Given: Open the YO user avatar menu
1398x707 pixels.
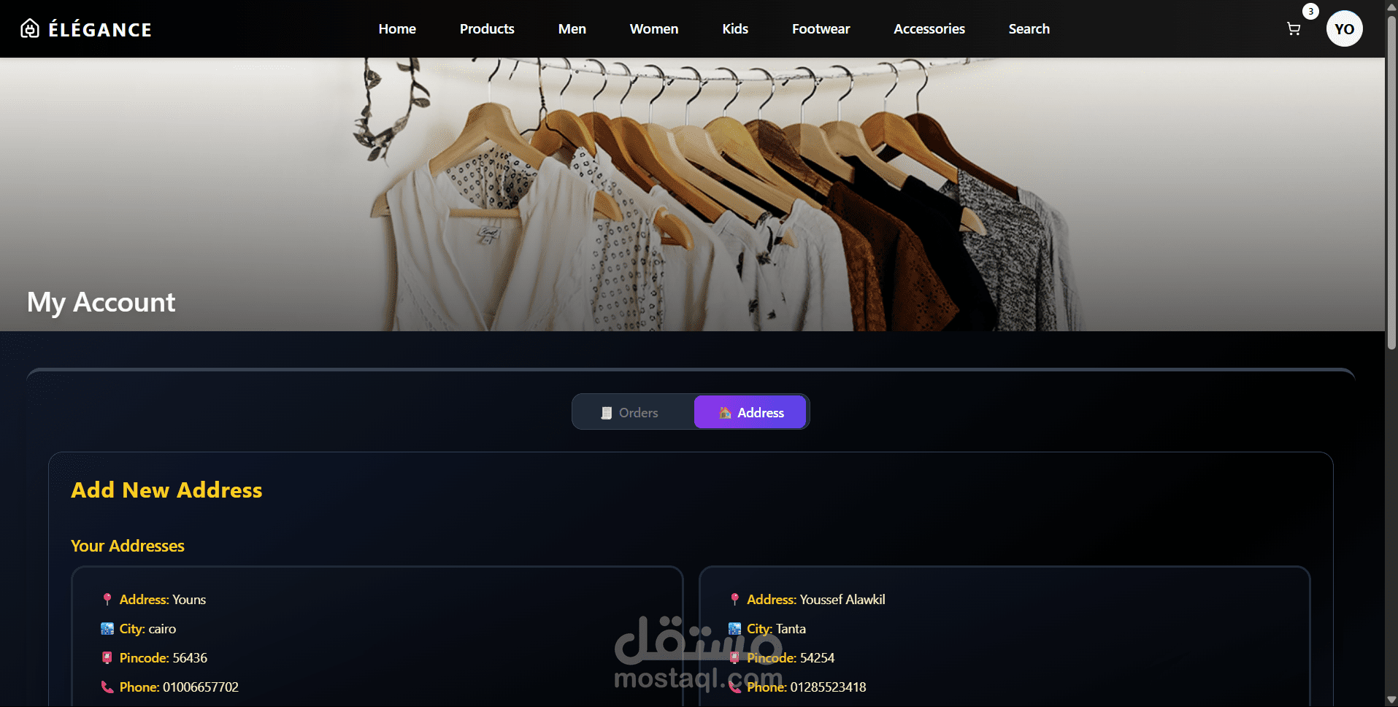Looking at the screenshot, I should click(x=1344, y=29).
